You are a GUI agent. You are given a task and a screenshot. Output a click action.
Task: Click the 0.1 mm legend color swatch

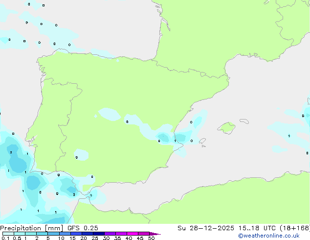[8, 234]
